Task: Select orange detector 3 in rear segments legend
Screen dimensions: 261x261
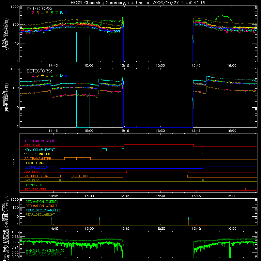Action: click(38, 75)
